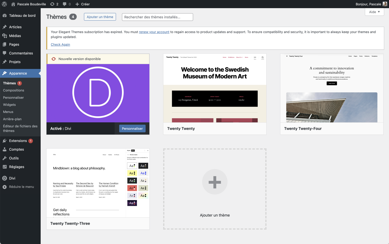The width and height of the screenshot is (389, 244).
Task: Click the red badge beside Thèmes submenu
Action: tap(20, 83)
